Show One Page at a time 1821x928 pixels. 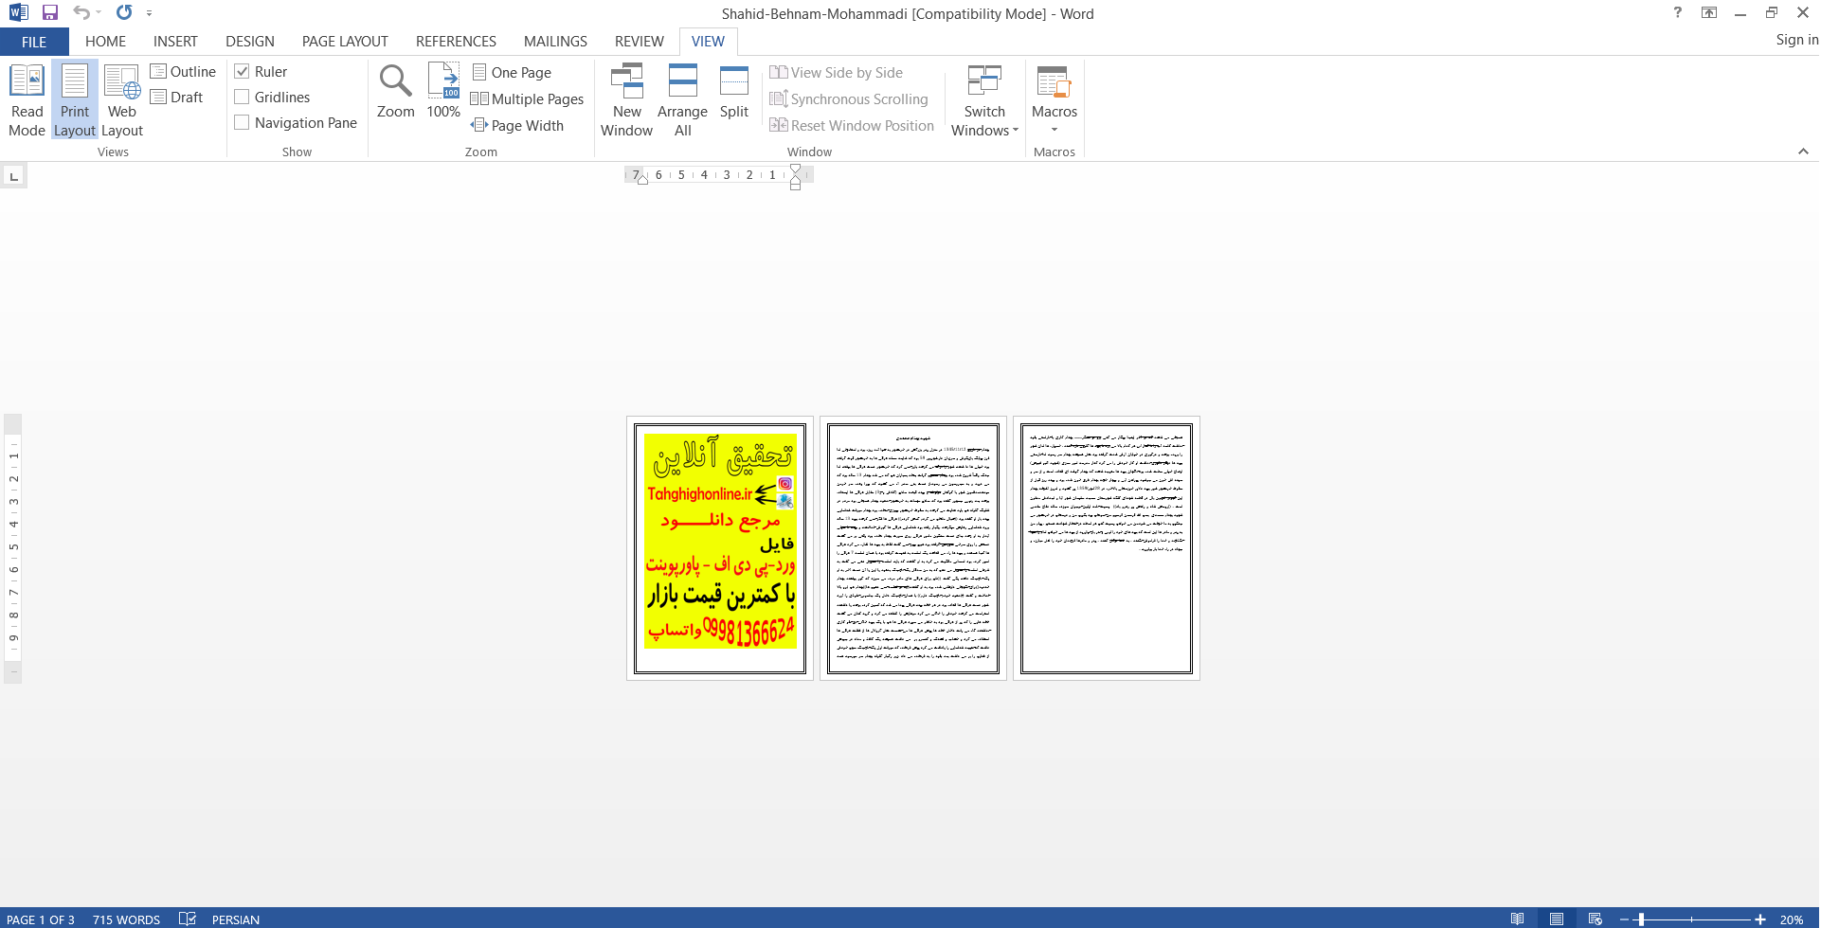[512, 73]
